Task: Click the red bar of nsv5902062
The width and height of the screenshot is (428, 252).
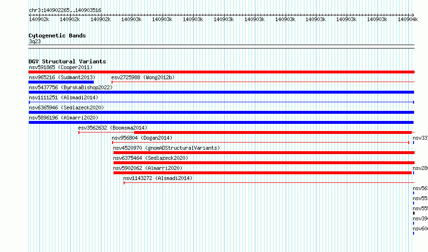Action: pos(262,173)
